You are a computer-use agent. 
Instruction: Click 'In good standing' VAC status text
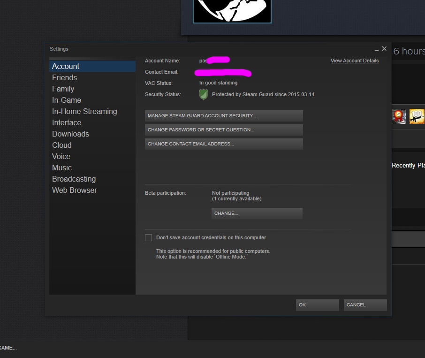pos(219,83)
